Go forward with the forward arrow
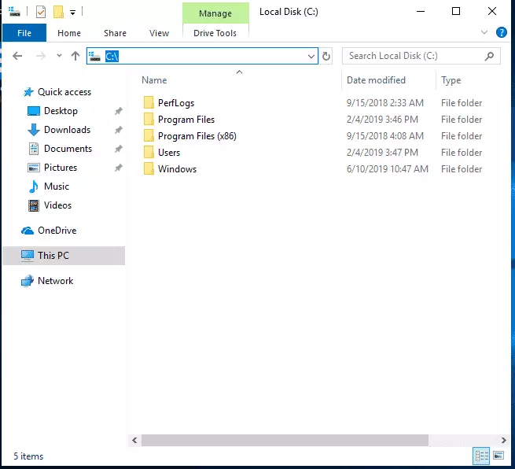 [x=41, y=56]
